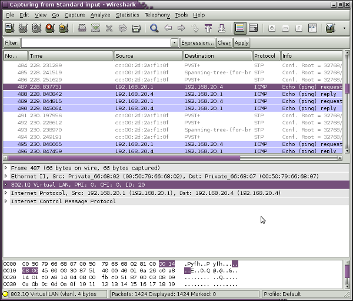The height and width of the screenshot is (301, 353).
Task: Go back in packet history
Action: point(168,28)
